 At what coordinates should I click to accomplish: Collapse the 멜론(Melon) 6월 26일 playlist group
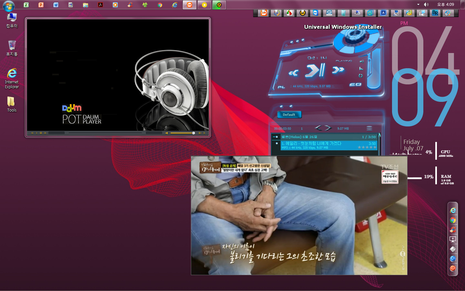point(275,137)
